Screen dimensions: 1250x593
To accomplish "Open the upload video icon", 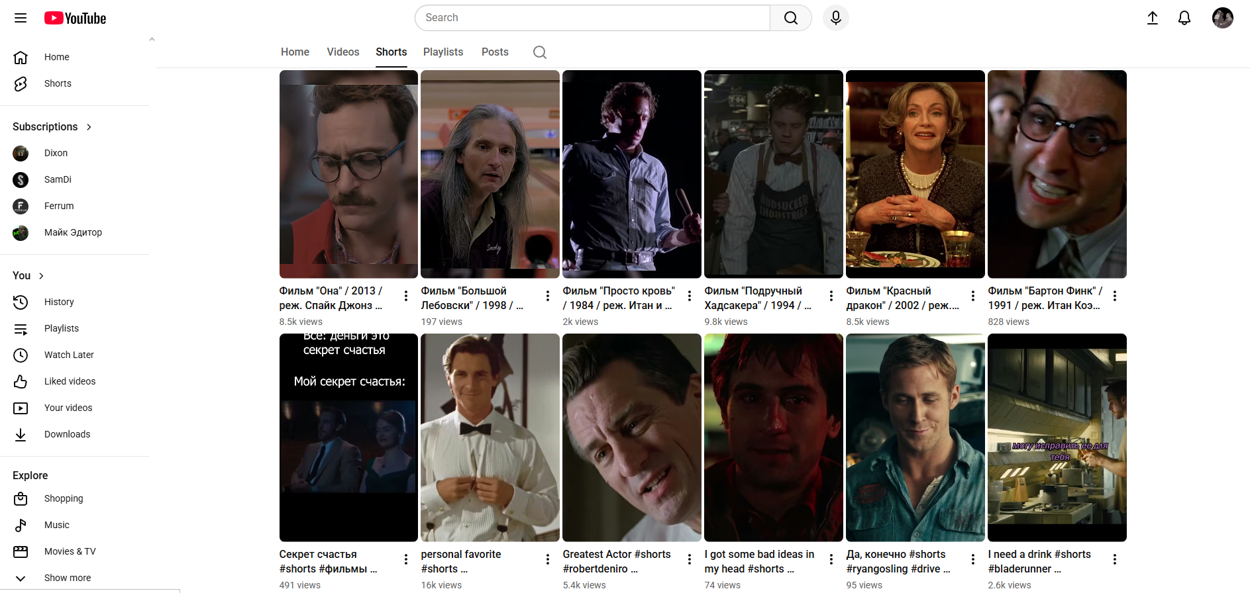I will tap(1153, 18).
